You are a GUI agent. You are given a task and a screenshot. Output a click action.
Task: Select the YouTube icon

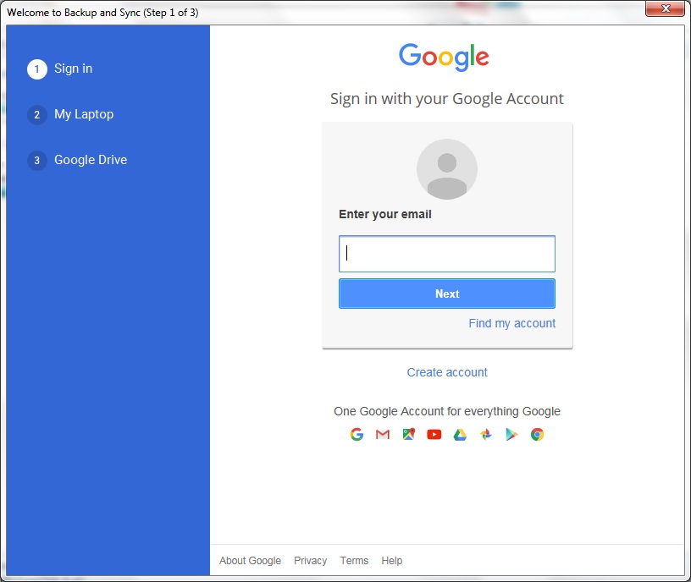click(434, 434)
